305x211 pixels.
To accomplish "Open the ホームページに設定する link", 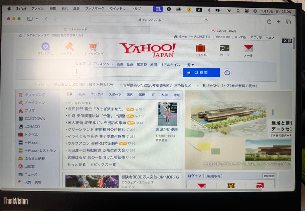I will (195, 37).
